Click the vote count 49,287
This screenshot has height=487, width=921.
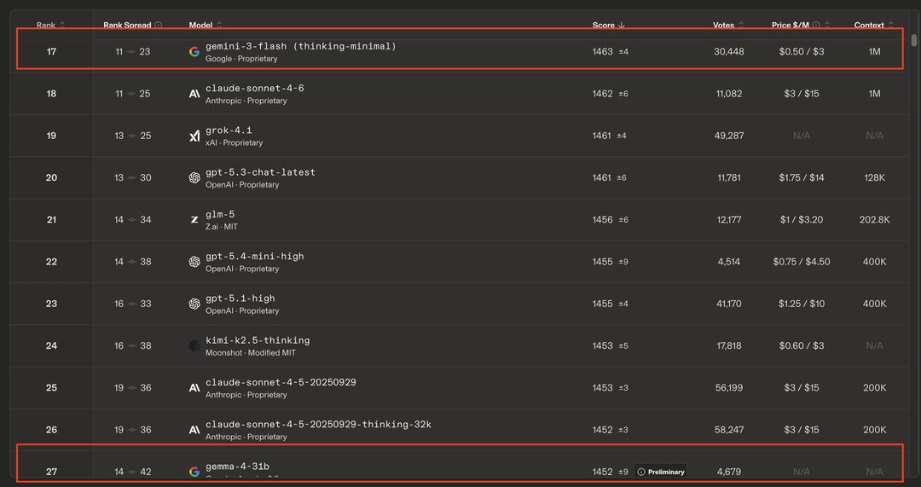pyautogui.click(x=729, y=136)
